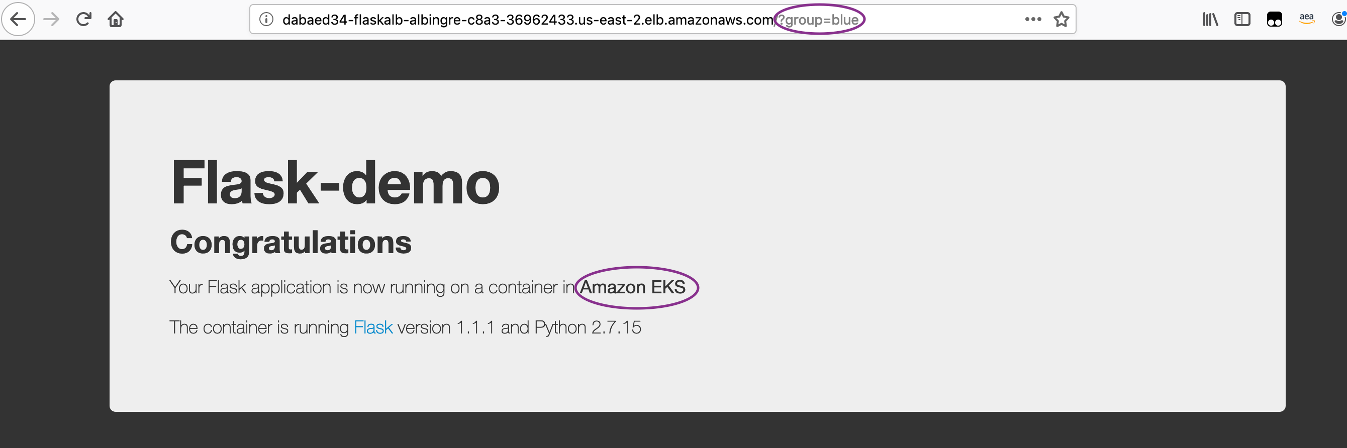Toggle the browser sidebar panel
Viewport: 1347px width, 448px height.
point(1242,20)
